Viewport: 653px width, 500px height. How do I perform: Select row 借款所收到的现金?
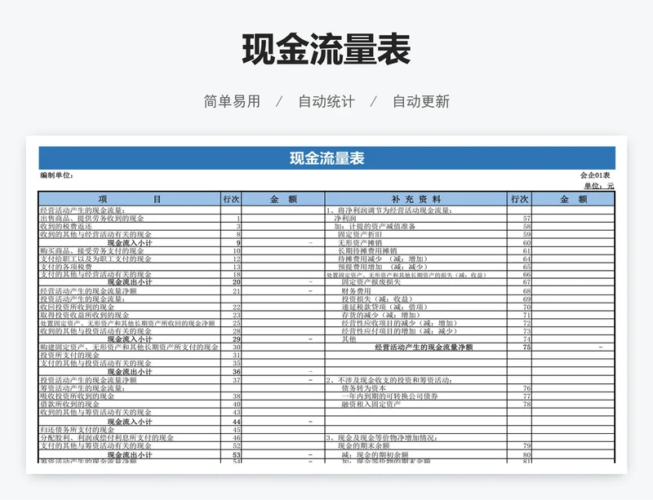(x=69, y=404)
